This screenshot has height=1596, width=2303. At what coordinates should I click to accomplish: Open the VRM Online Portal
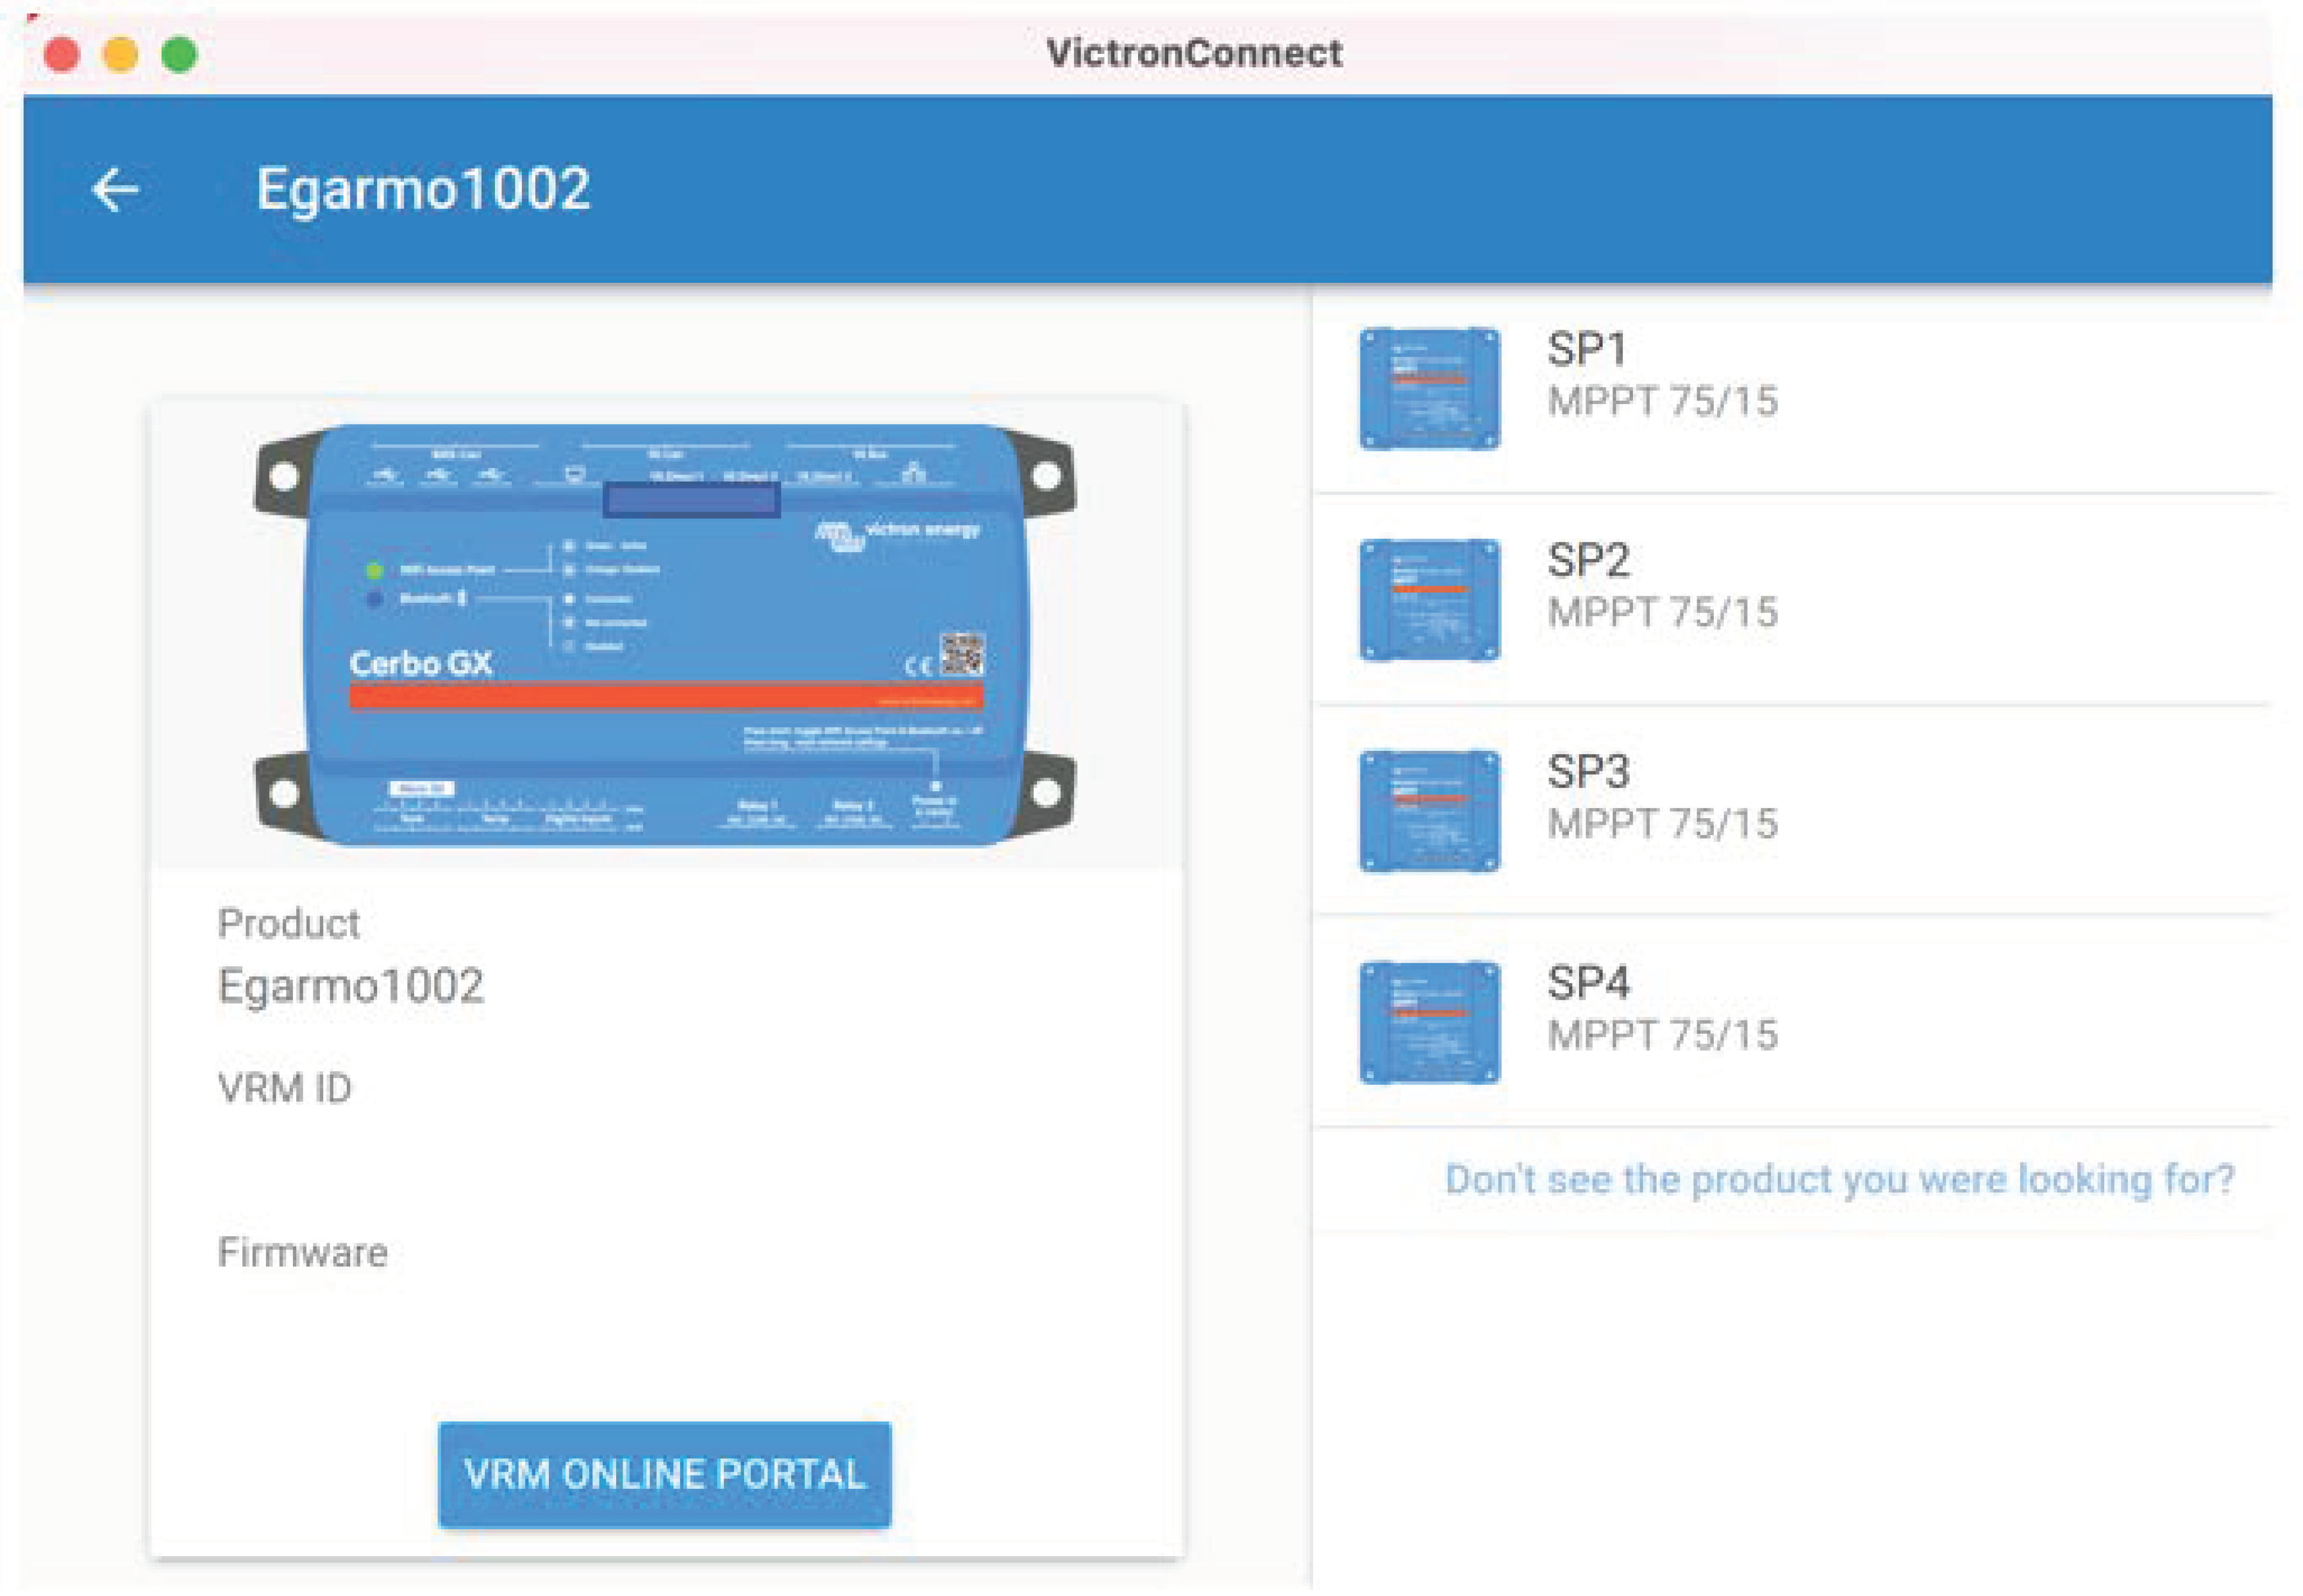click(x=664, y=1474)
